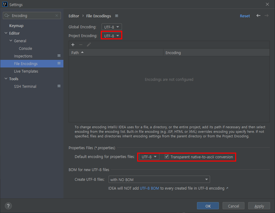The width and height of the screenshot is (275, 213).
Task: Collapse the General tree node
Action: pyautogui.click(x=11, y=41)
